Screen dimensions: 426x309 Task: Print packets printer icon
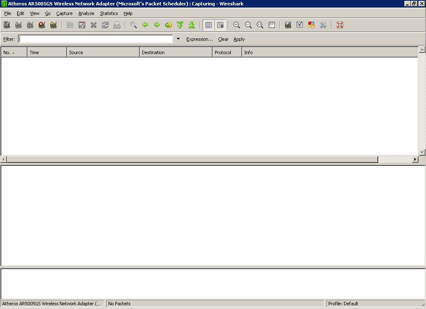coord(117,25)
